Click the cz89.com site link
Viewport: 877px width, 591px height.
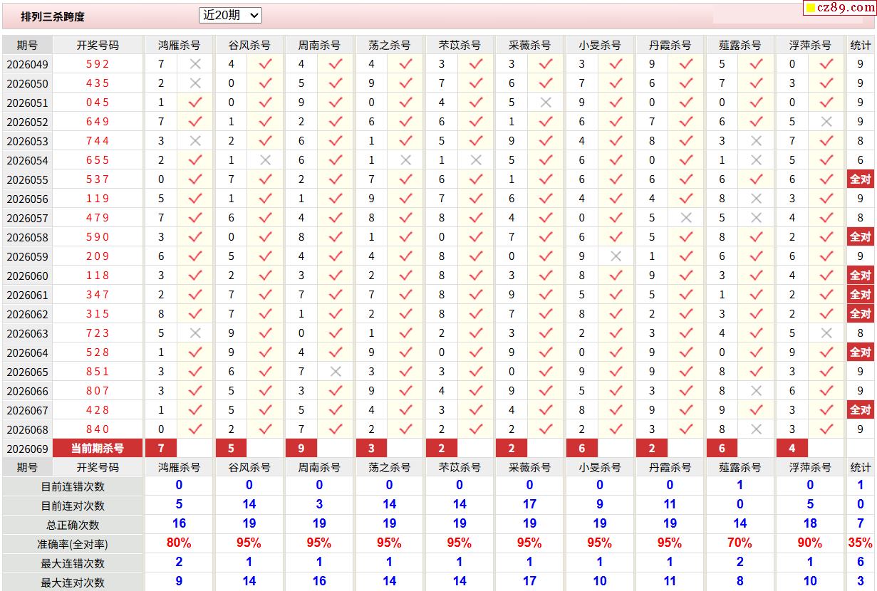(845, 8)
